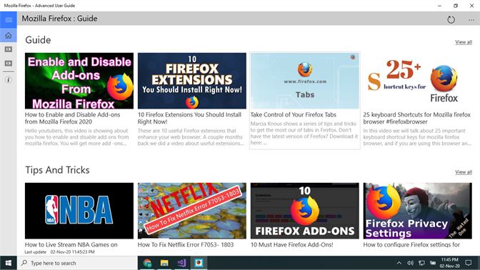
Task: Open the Chrome icon in taskbar
Action: 147,263
